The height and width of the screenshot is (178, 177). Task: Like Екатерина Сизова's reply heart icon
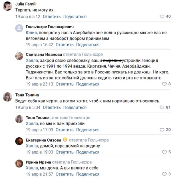point(164,152)
